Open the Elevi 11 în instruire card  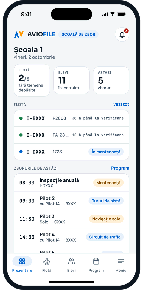[71, 80]
